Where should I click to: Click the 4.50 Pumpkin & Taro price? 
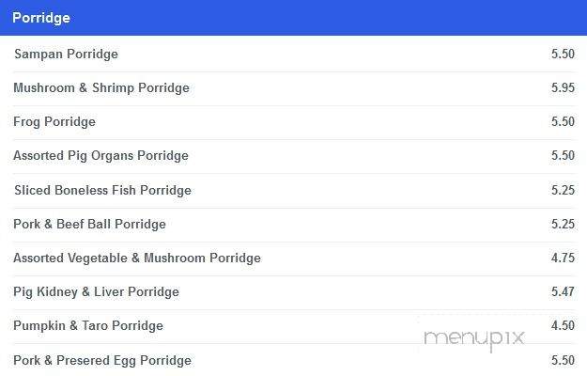click(563, 325)
